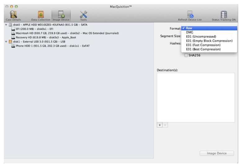Select Recovery HD disk0s3 Apple_Boot row

click(x=79, y=37)
